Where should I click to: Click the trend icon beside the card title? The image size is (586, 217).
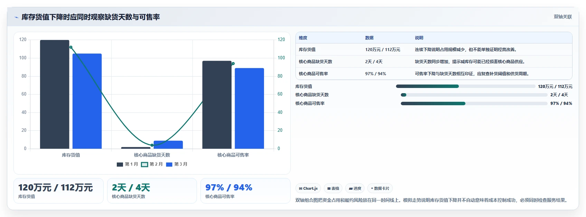[x=16, y=17]
